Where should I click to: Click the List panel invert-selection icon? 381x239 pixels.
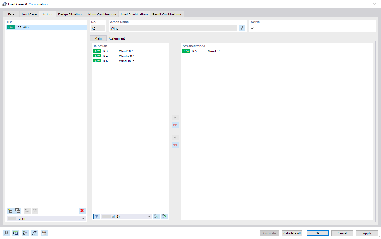click(x=35, y=211)
